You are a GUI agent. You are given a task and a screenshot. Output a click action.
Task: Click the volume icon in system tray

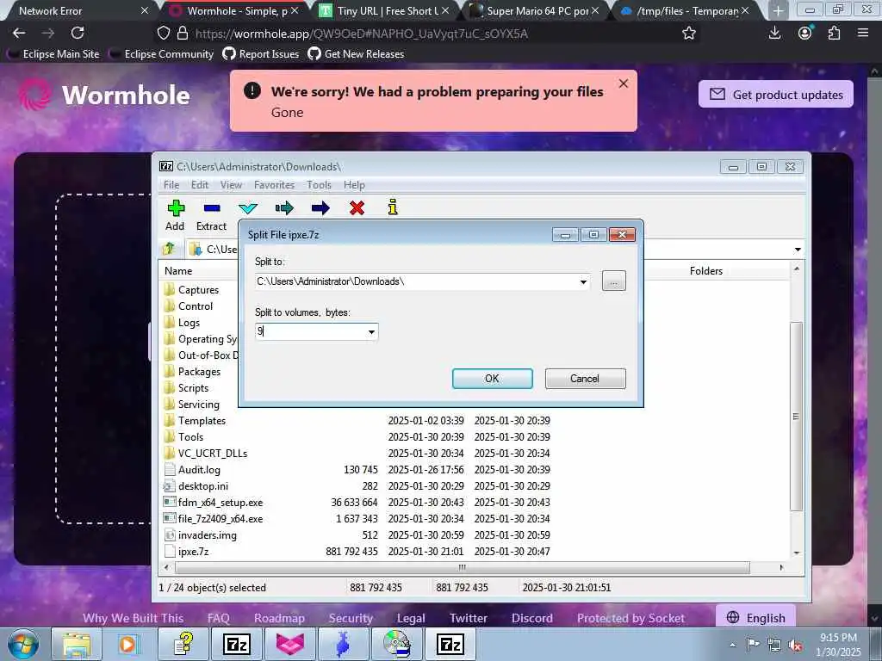coord(795,646)
